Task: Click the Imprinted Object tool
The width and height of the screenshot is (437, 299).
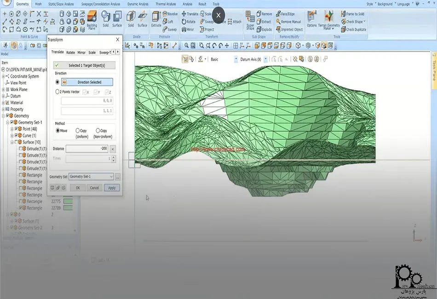Action: pyautogui.click(x=289, y=29)
